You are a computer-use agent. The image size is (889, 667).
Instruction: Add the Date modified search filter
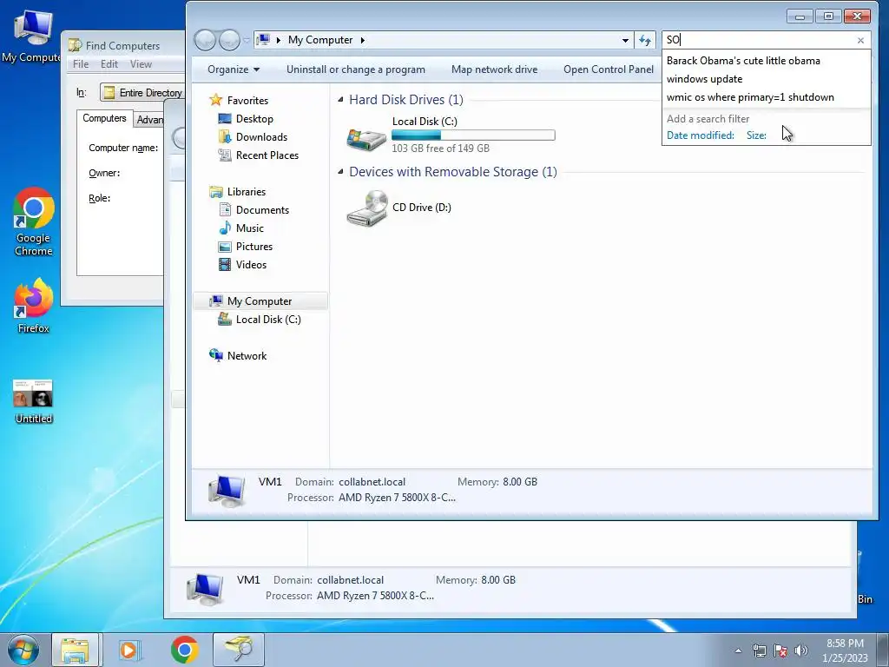tap(701, 135)
